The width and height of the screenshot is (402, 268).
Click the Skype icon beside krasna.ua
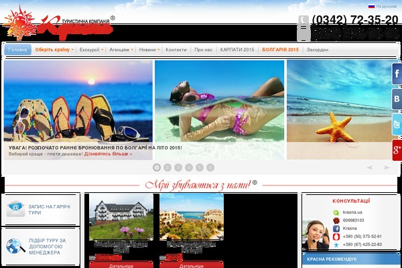click(336, 212)
